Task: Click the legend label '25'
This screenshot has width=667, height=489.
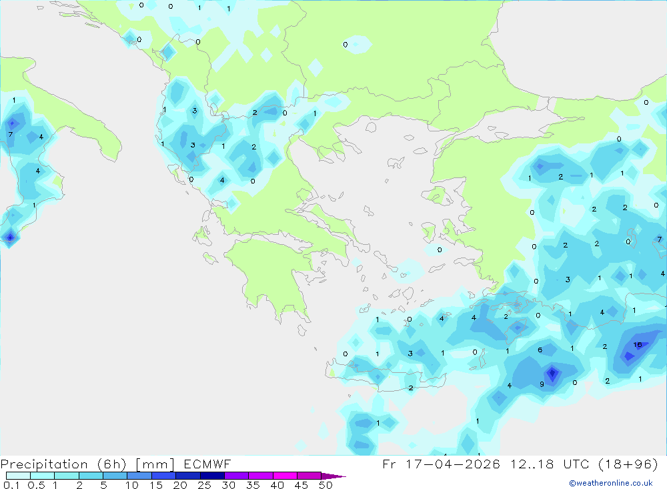Action: pos(205,485)
